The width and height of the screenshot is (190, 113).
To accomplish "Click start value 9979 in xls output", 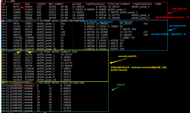I will click(x=16, y=7).
